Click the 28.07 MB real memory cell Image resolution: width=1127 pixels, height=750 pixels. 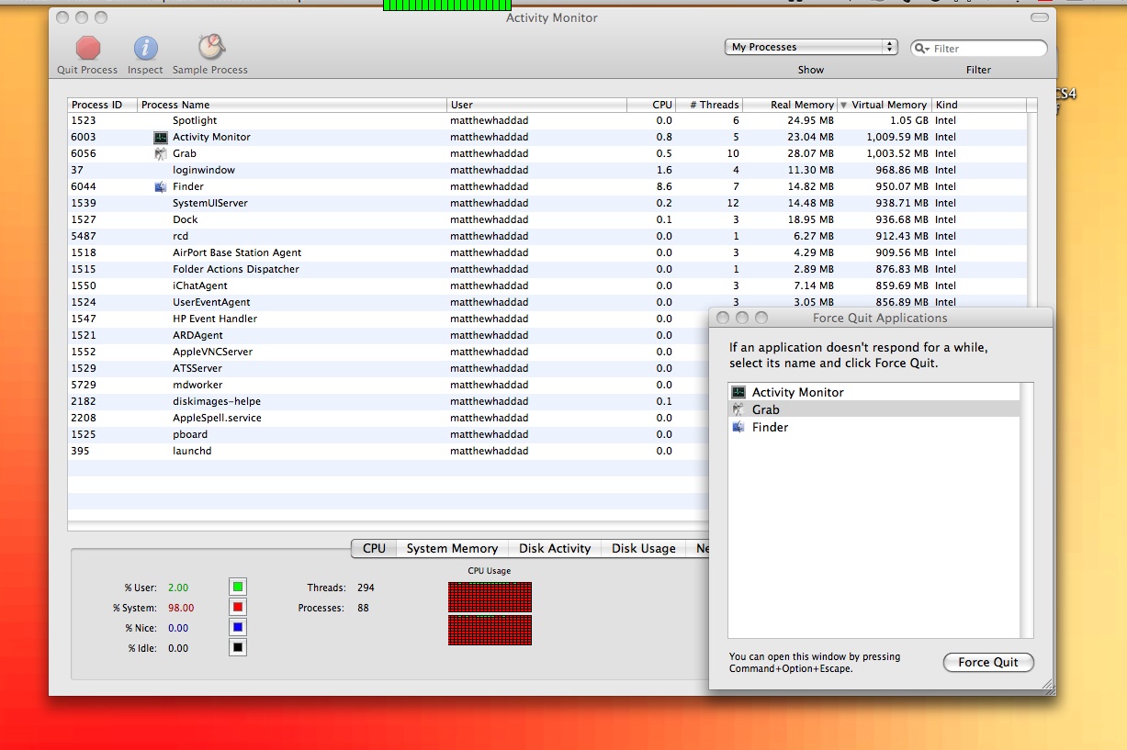click(x=809, y=153)
